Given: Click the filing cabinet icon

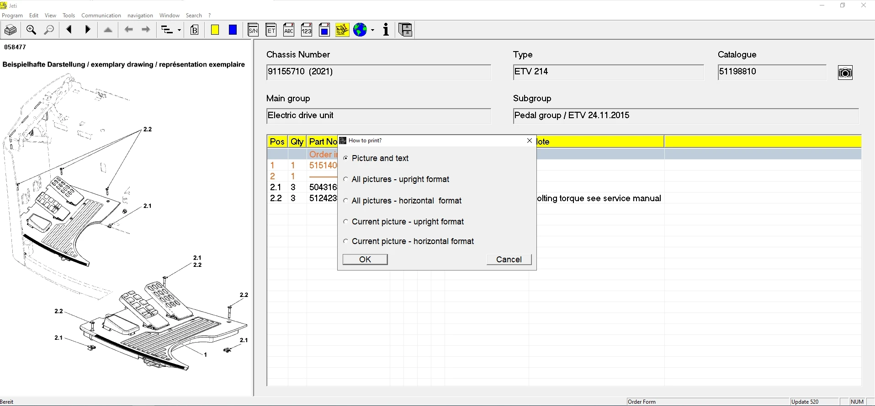Looking at the screenshot, I should coord(406,30).
